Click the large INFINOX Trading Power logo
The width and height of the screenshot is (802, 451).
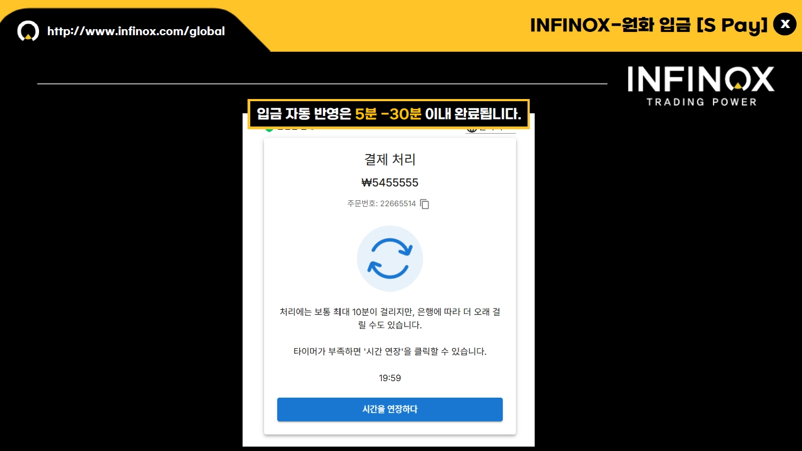click(x=701, y=86)
